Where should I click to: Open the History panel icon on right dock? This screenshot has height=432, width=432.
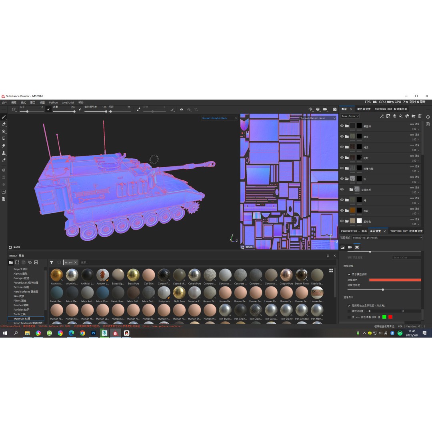pos(428,117)
